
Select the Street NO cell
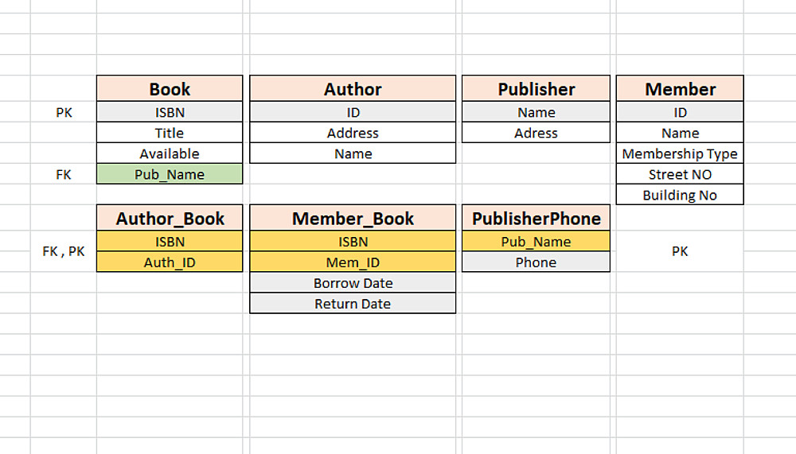[x=680, y=175]
